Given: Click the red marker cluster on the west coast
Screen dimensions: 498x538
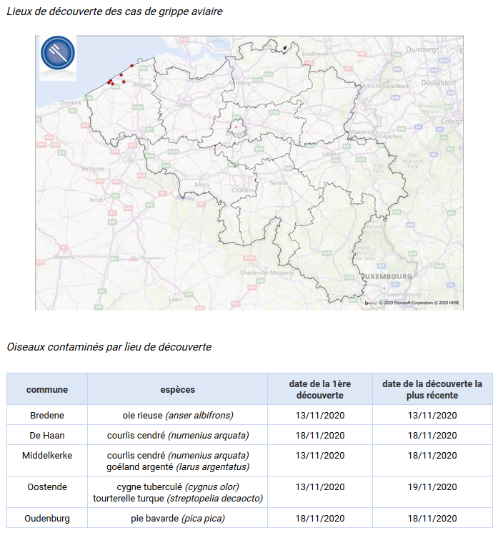Looking at the screenshot, I should point(111,82).
